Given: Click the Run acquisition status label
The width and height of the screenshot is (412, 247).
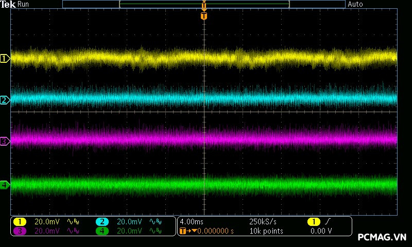Looking at the screenshot, I should pyautogui.click(x=24, y=4).
